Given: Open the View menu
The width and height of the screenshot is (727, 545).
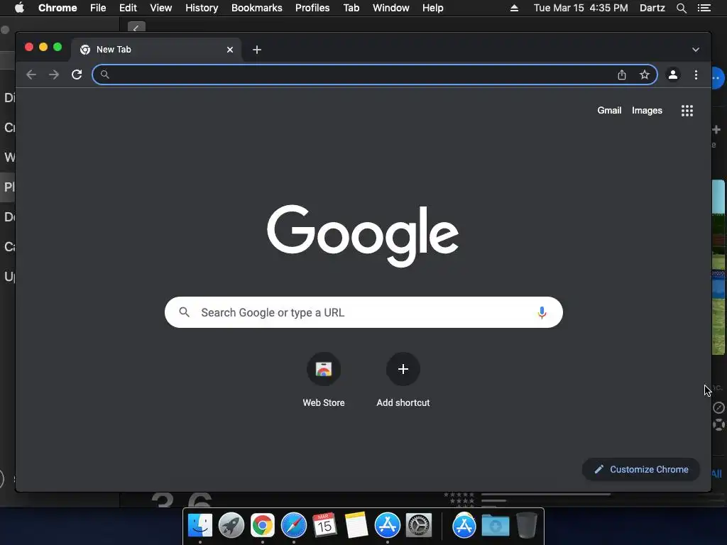Looking at the screenshot, I should [x=161, y=8].
